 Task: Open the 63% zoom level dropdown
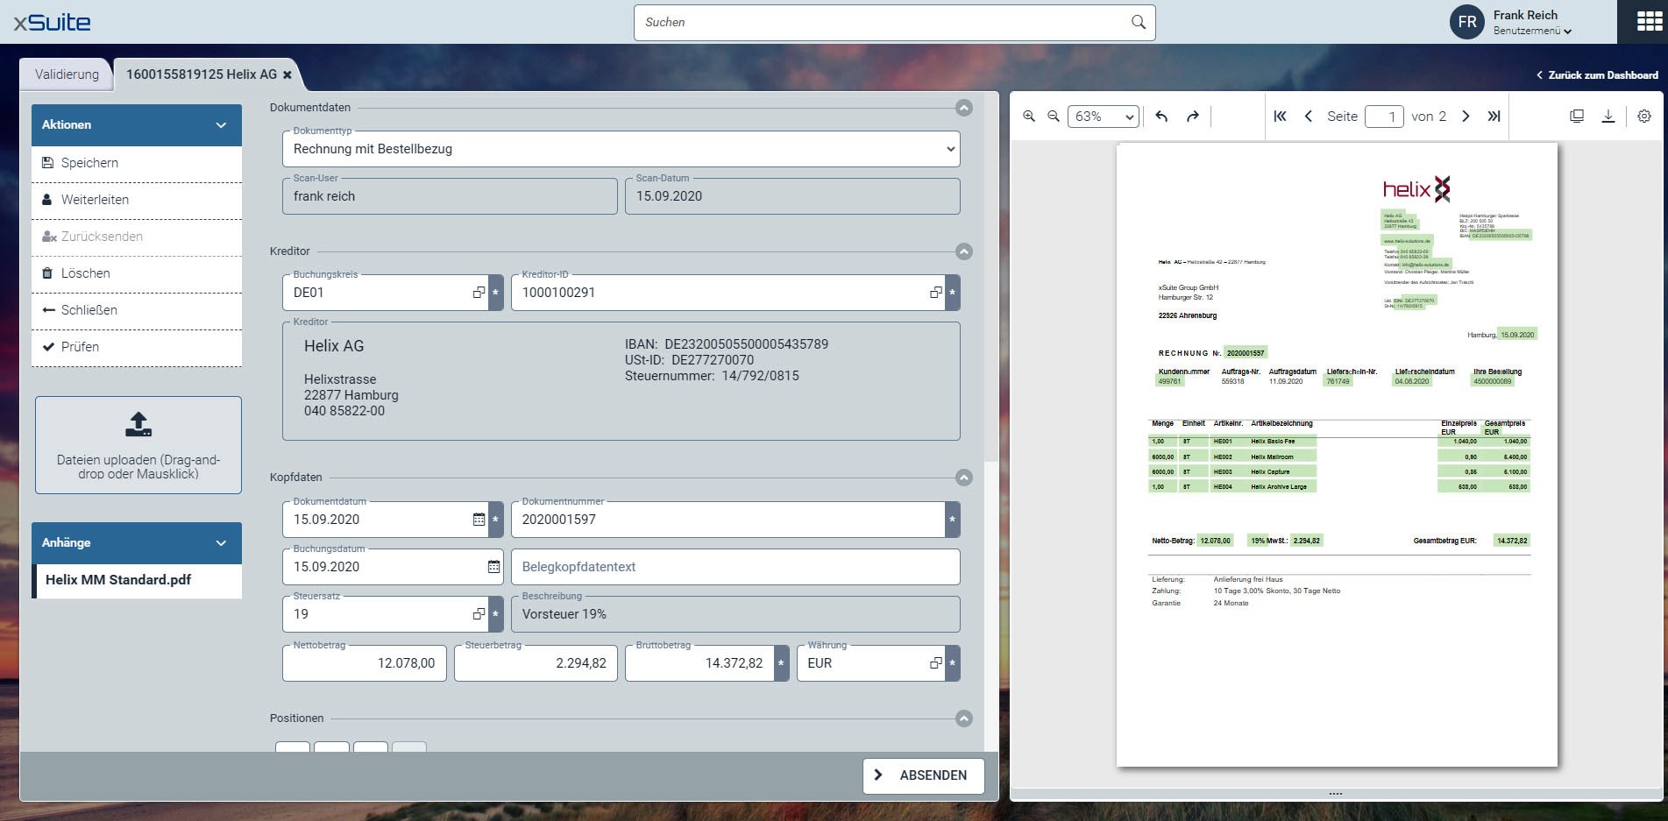point(1104,117)
